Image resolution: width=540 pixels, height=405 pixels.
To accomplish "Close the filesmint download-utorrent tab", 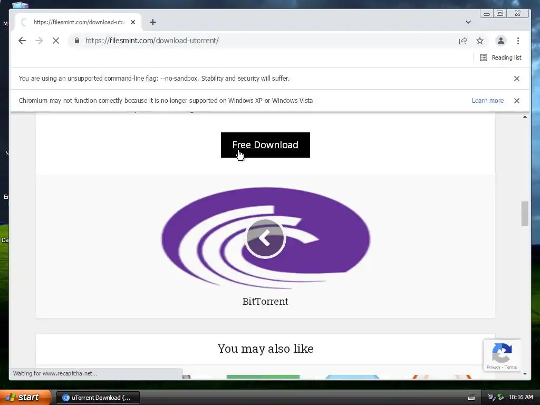I will (133, 22).
